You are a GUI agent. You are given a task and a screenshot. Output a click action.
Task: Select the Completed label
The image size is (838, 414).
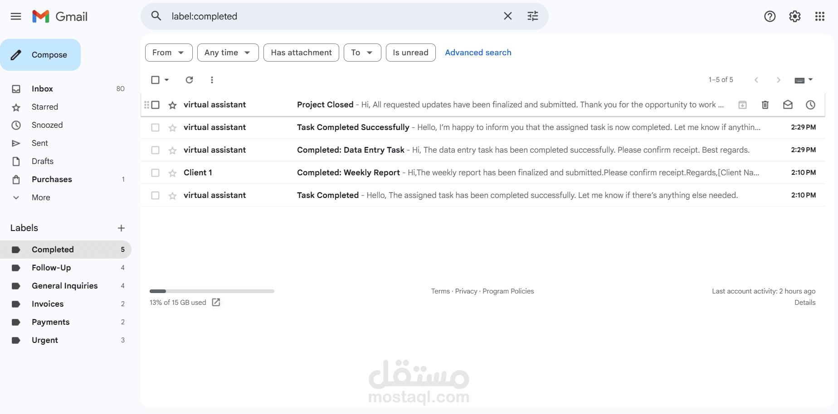point(66,250)
